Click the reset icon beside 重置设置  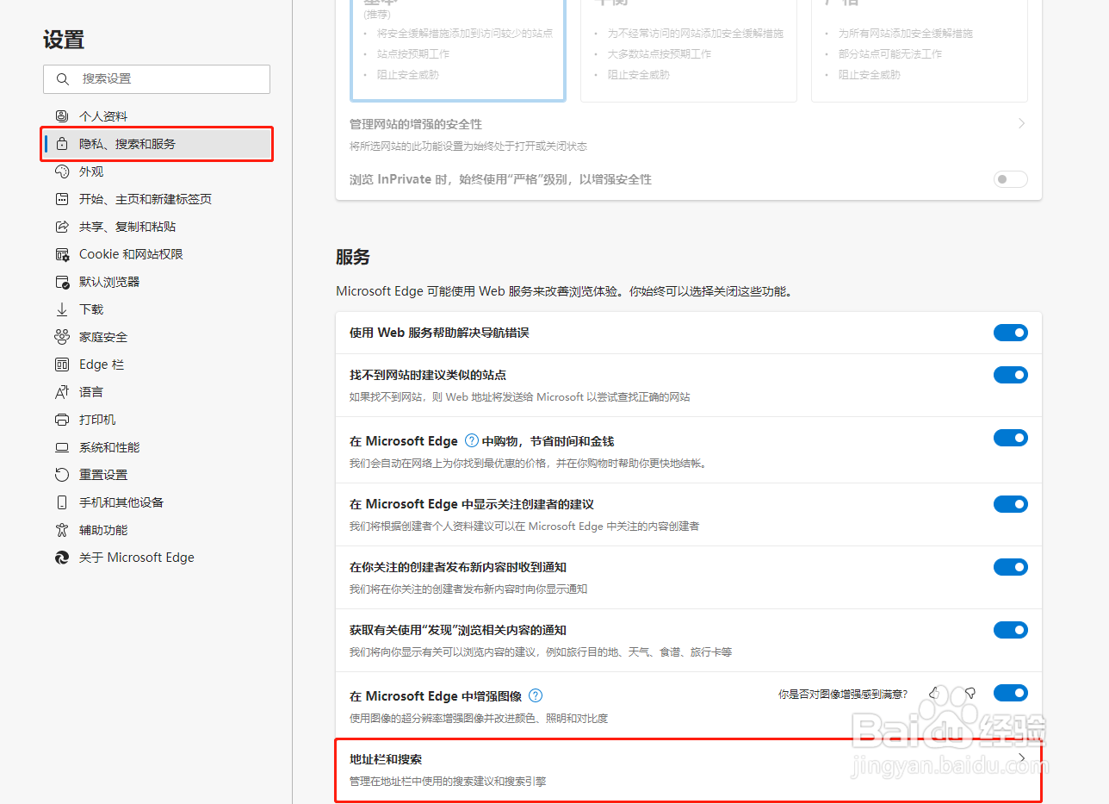tap(62, 475)
